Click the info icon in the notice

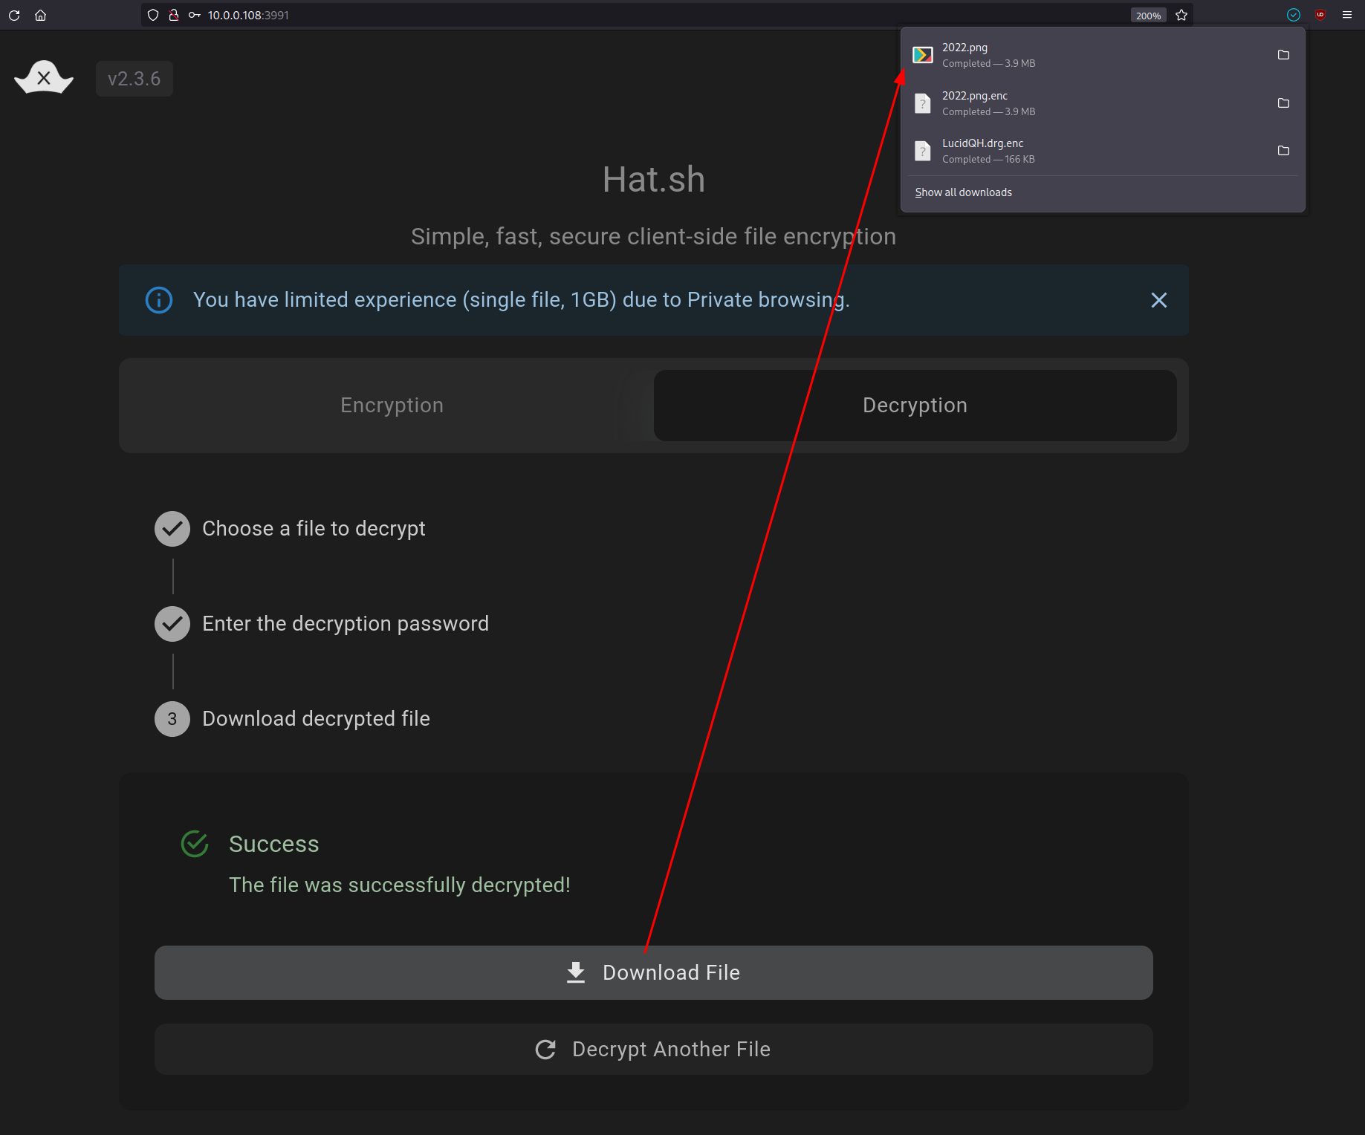[x=159, y=300]
